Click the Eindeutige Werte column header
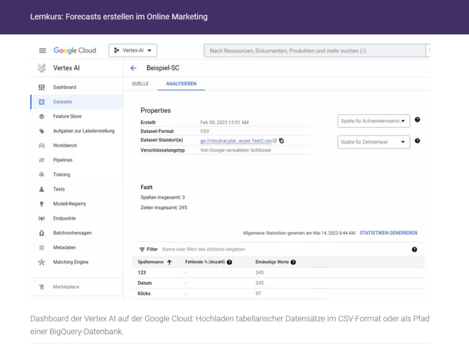469x344 pixels. 272,262
